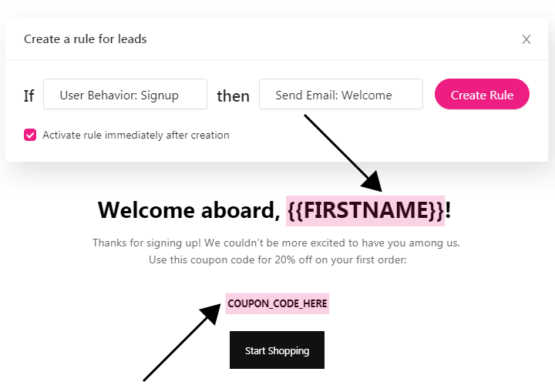The width and height of the screenshot is (555, 385).
Task: Close the Create a rule dialog
Action: tap(526, 39)
